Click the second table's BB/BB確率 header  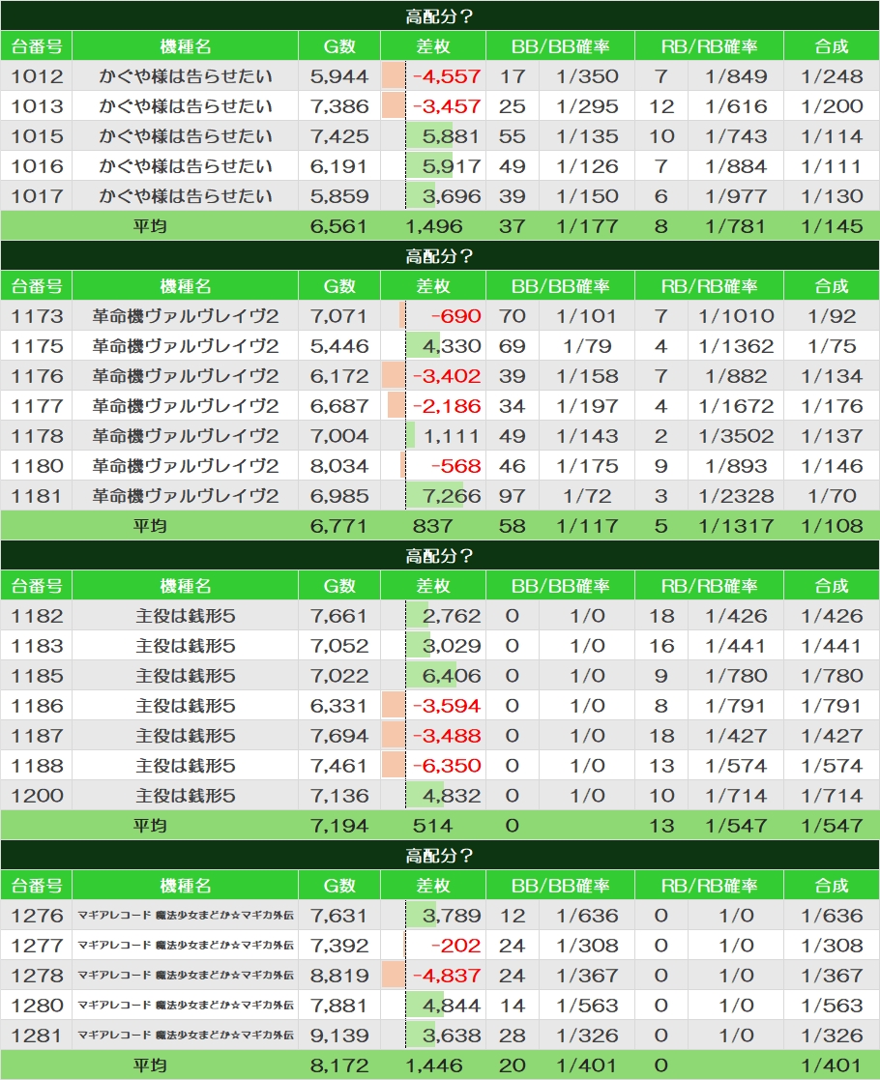[560, 286]
